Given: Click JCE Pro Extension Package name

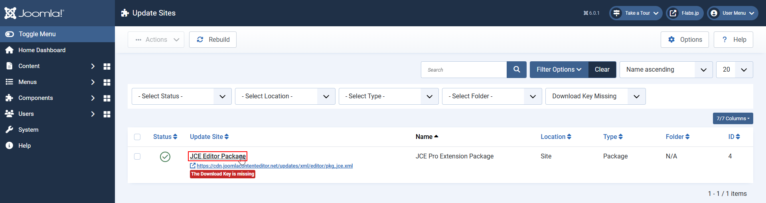Looking at the screenshot, I should [x=454, y=156].
